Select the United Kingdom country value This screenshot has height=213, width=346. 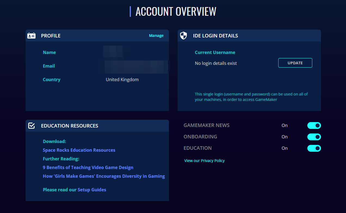(122, 80)
